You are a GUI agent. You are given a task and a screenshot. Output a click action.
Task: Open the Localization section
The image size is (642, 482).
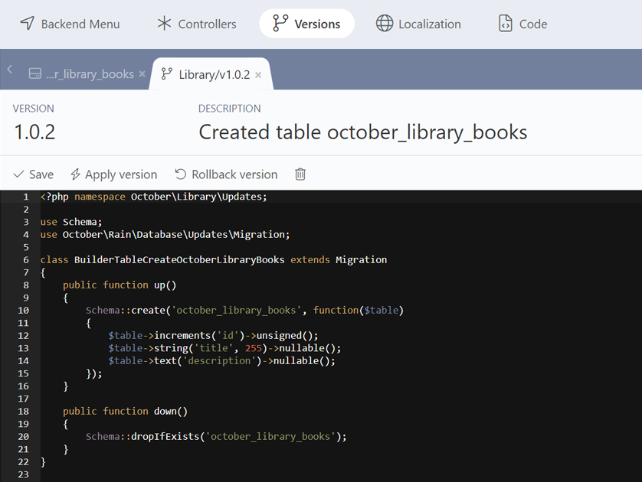click(418, 24)
